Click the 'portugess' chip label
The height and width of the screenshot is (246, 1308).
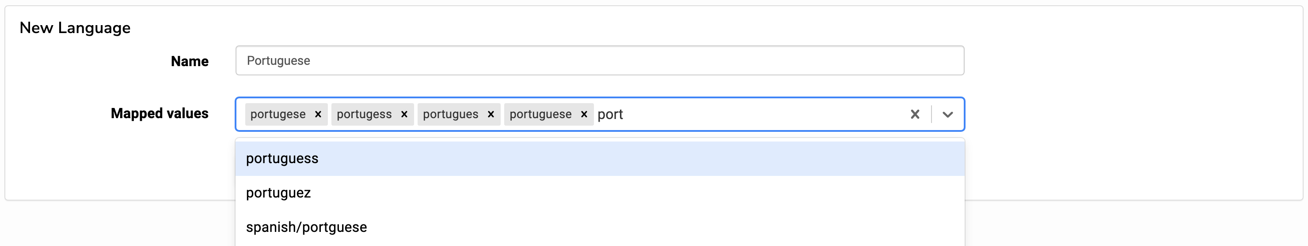tap(364, 114)
